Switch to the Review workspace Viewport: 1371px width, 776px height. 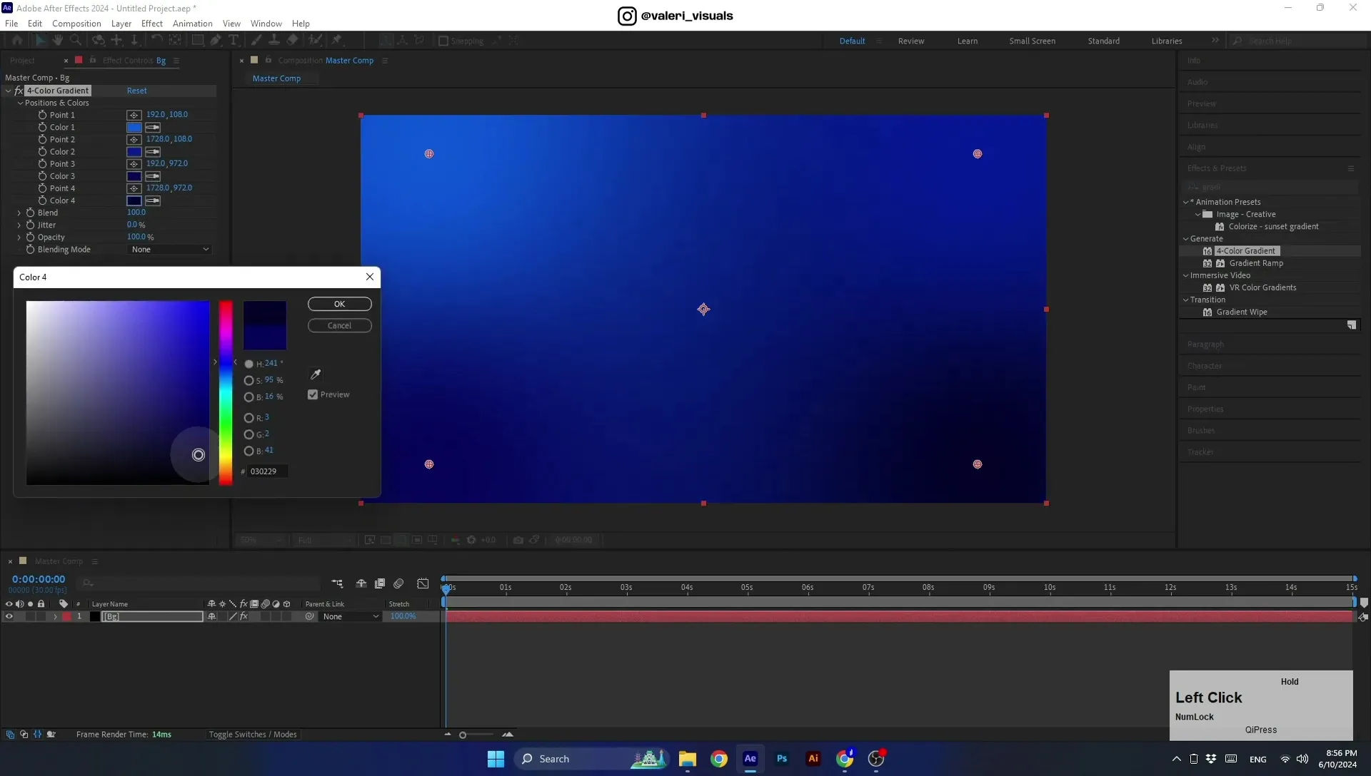[911, 41]
